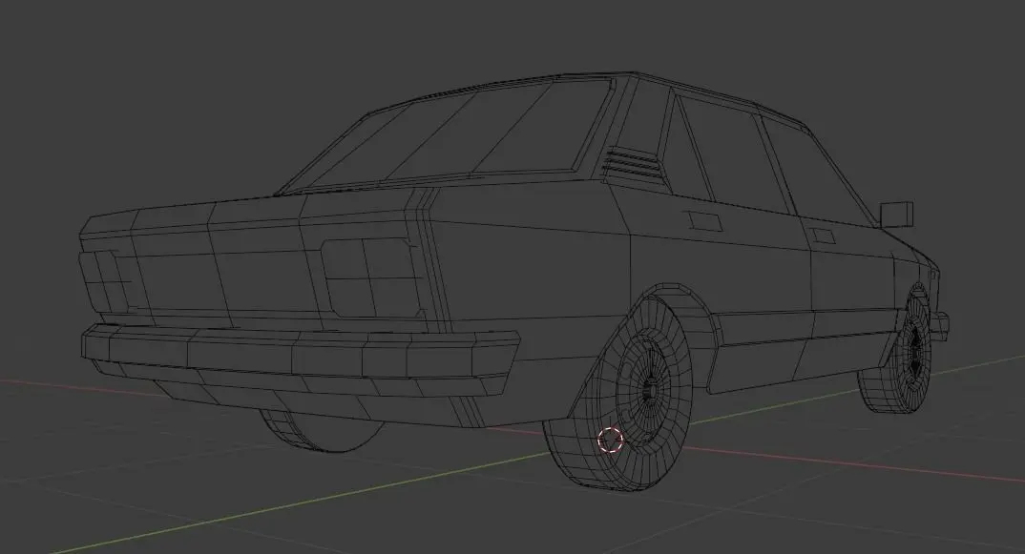Select the rear wheel's center hub
This screenshot has width=1025, height=554.
click(650, 389)
